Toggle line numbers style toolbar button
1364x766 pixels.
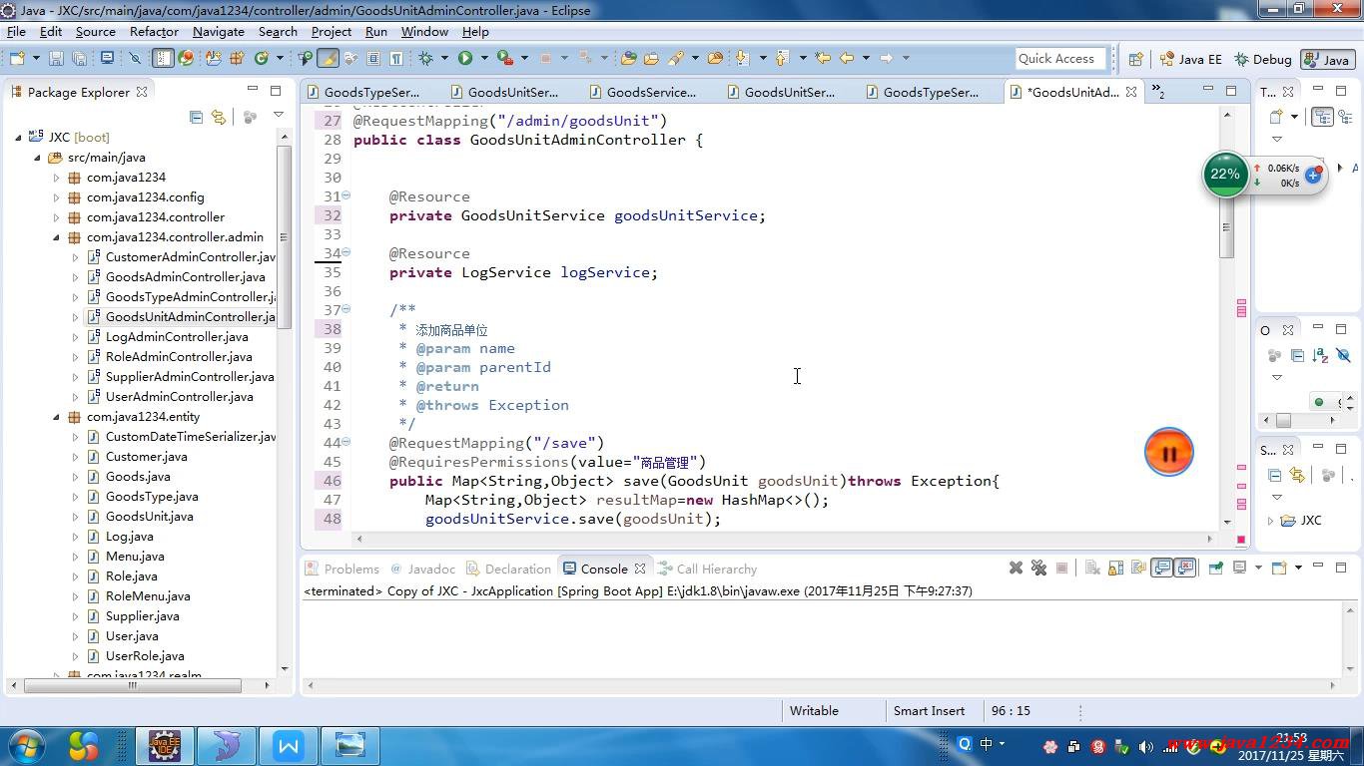(163, 58)
